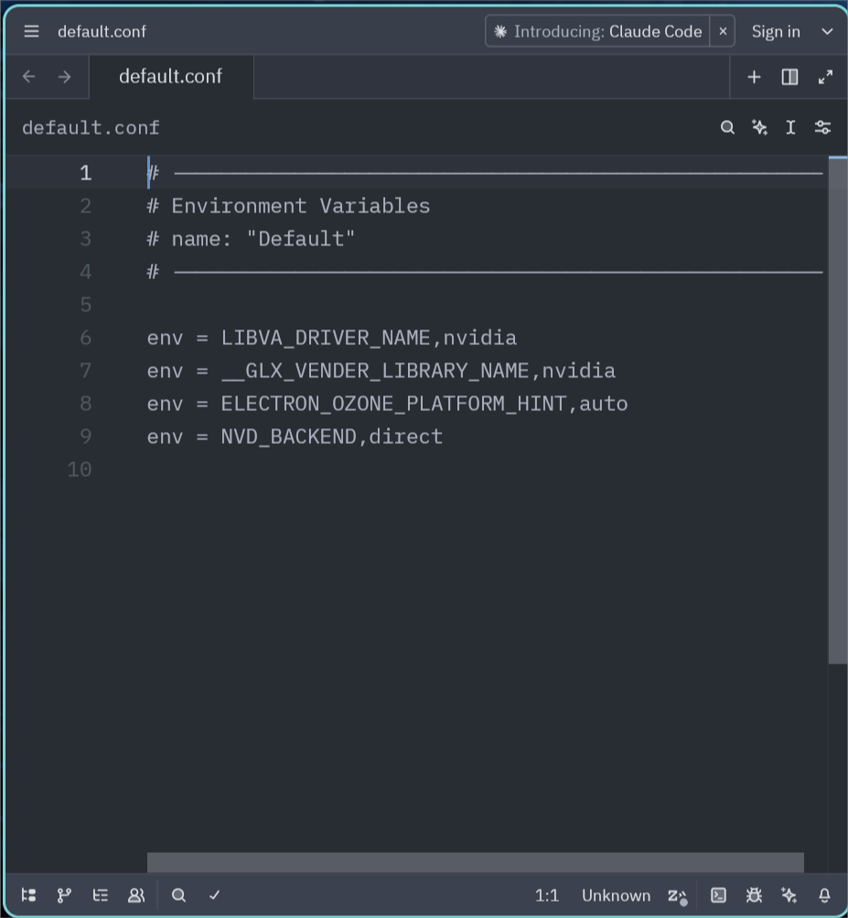Open the debugger panel bug icon
Screen dimensions: 848x918
tap(754, 895)
